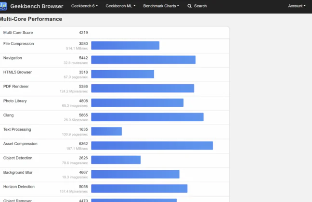Click the Horizon Detection score bar
The height and width of the screenshot is (202, 312).
coord(139,189)
